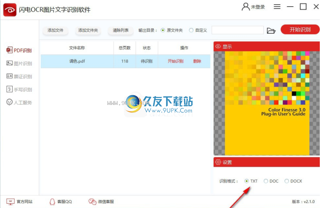Viewport: 321px width, 208px height.
Task: Click the 118 page count cell
Action: click(x=125, y=61)
